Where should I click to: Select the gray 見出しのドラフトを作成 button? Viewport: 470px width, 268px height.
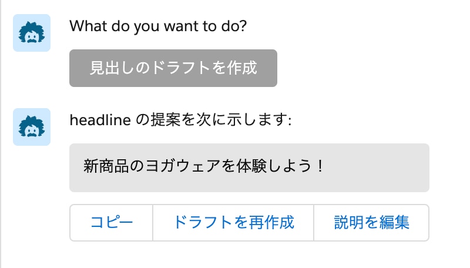[x=173, y=68]
